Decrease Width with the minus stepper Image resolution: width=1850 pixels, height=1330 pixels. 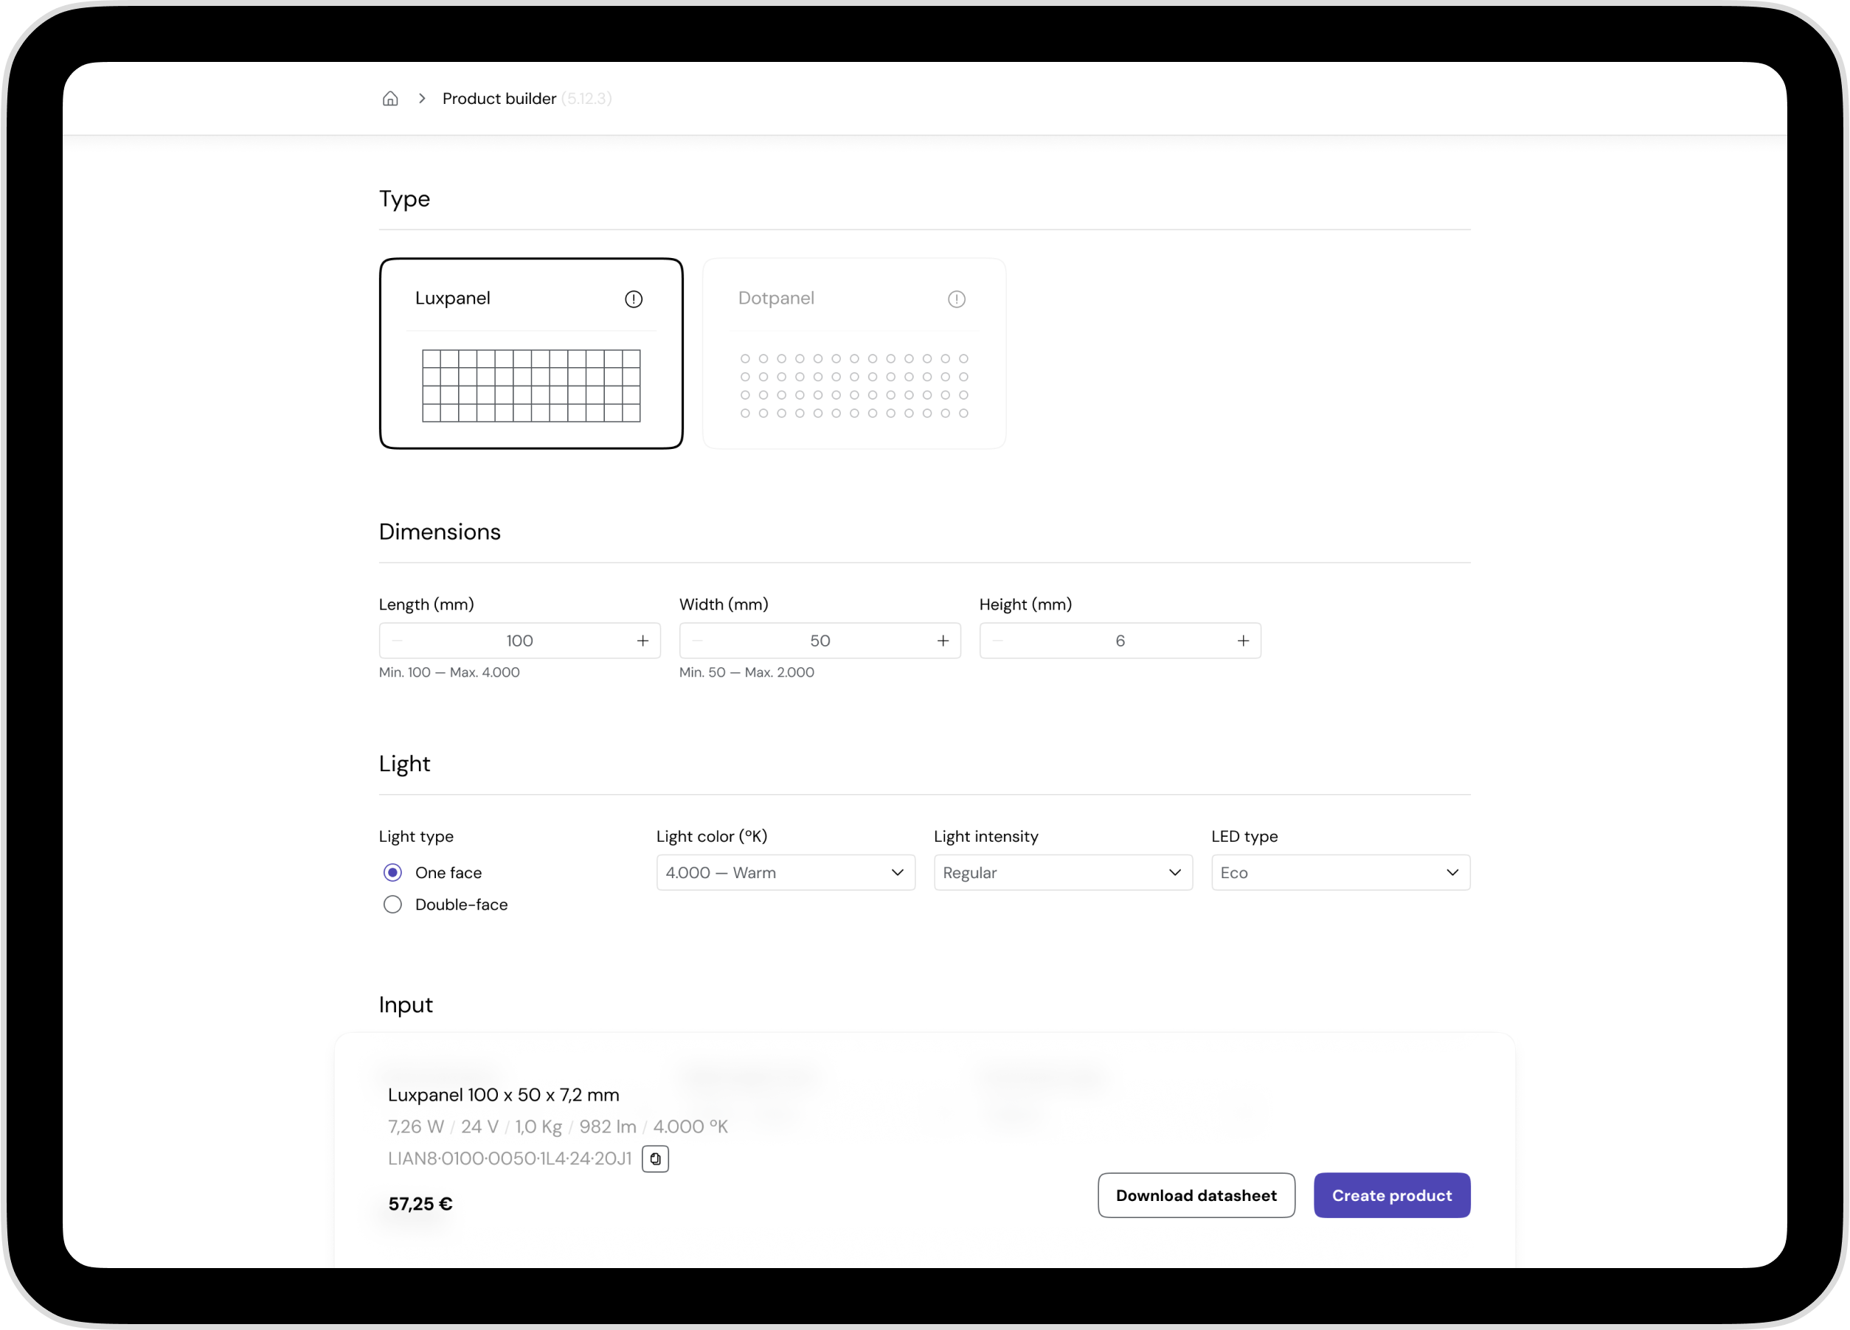tap(697, 640)
